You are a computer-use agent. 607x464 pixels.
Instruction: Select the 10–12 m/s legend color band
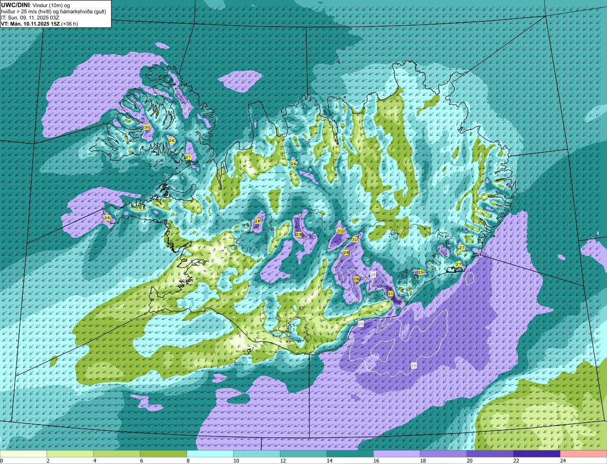pos(257,454)
